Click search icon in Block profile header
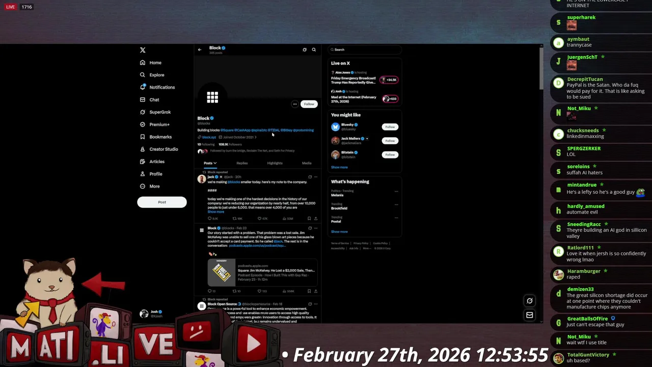Image resolution: width=652 pixels, height=367 pixels. click(x=314, y=49)
